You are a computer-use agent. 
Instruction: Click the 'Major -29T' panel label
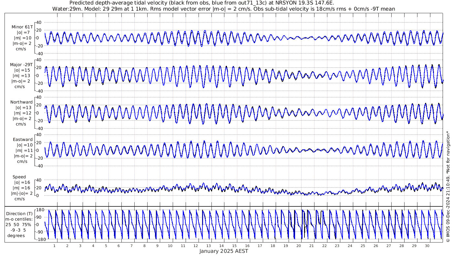[x=22, y=64]
